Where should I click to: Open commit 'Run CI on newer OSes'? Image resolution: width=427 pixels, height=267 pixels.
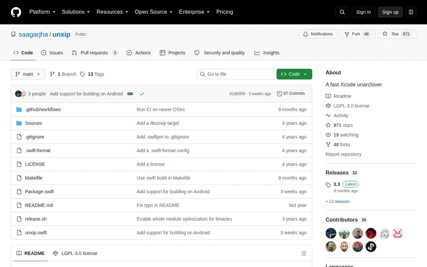(160, 109)
